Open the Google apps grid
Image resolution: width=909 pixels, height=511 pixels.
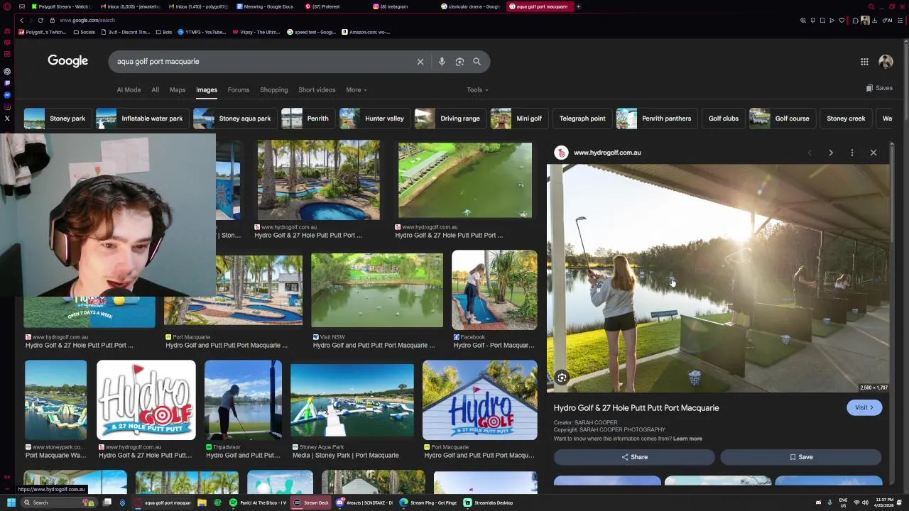pyautogui.click(x=864, y=62)
